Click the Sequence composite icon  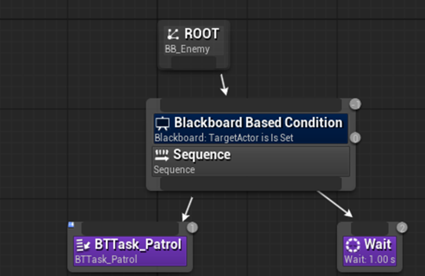coord(162,155)
